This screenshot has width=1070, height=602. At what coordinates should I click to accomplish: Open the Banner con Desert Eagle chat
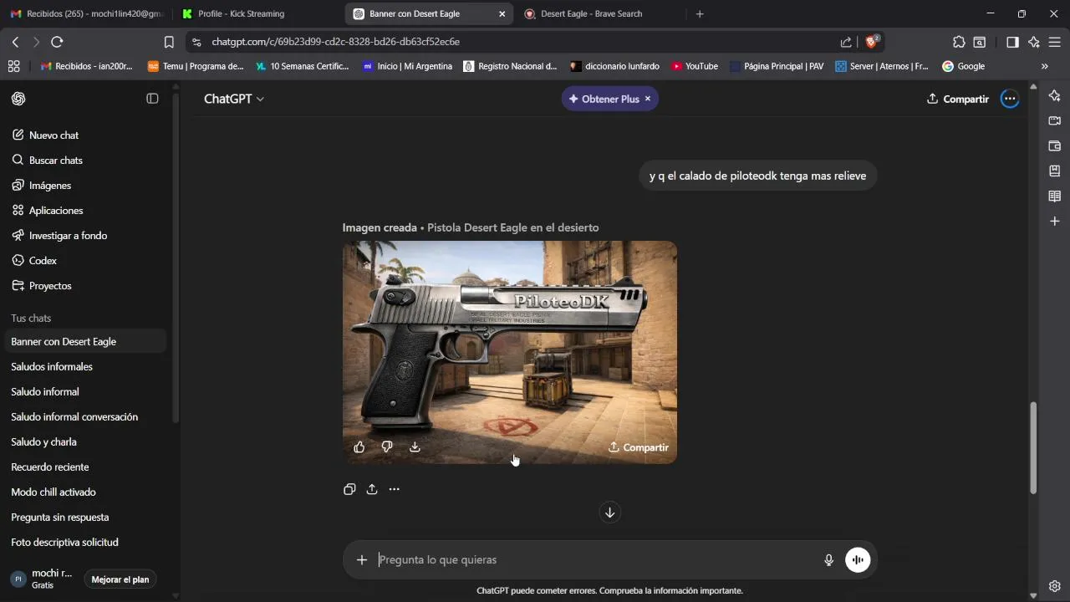[84, 341]
